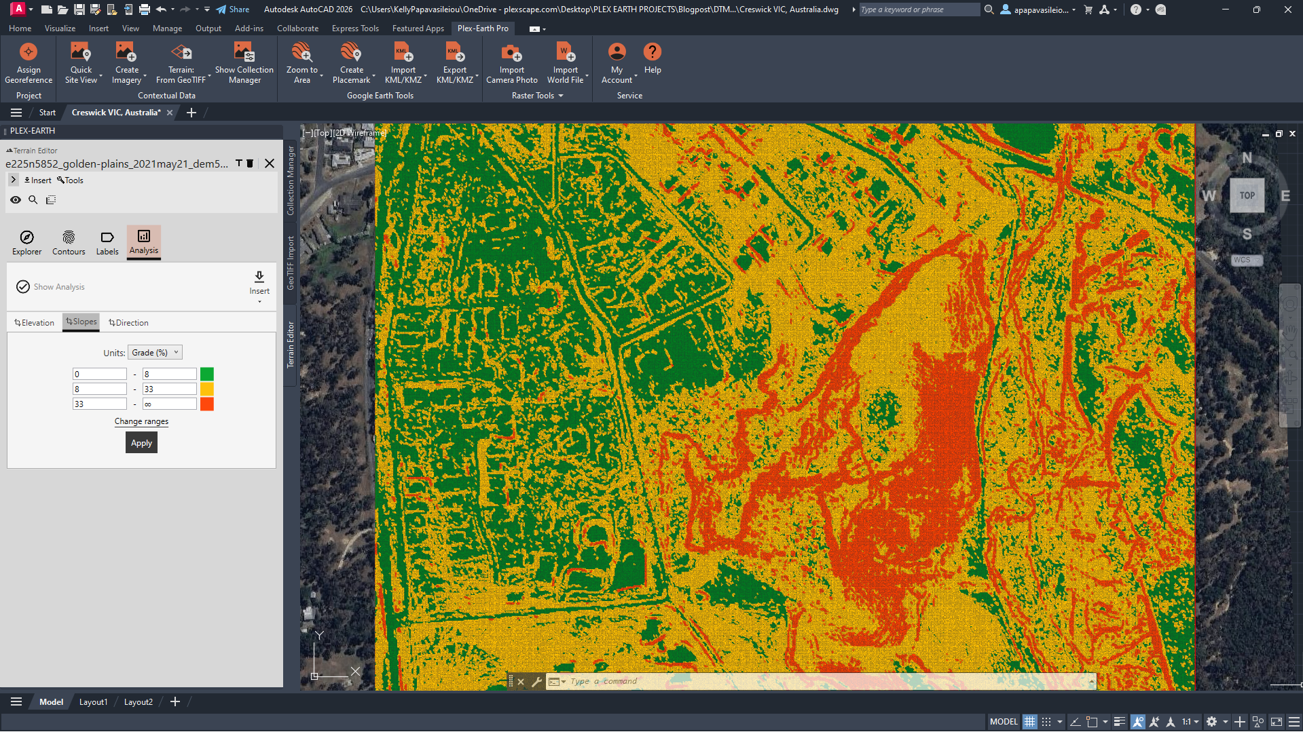This screenshot has width=1303, height=732.
Task: Click the terrain search magnifier icon
Action: 33,200
